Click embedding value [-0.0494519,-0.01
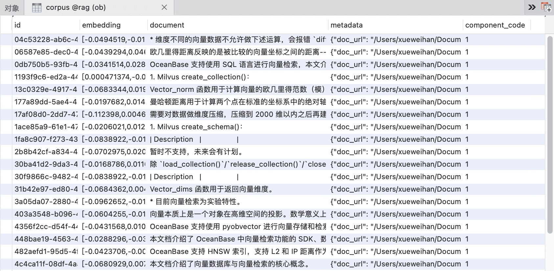Image resolution: width=554 pixels, height=271 pixels. click(114, 39)
